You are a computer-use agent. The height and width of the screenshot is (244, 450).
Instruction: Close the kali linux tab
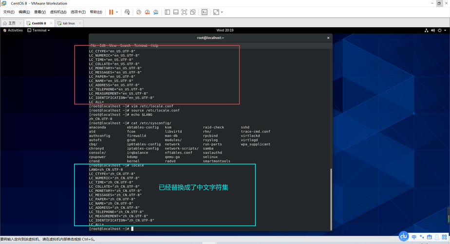pyautogui.click(x=80, y=23)
